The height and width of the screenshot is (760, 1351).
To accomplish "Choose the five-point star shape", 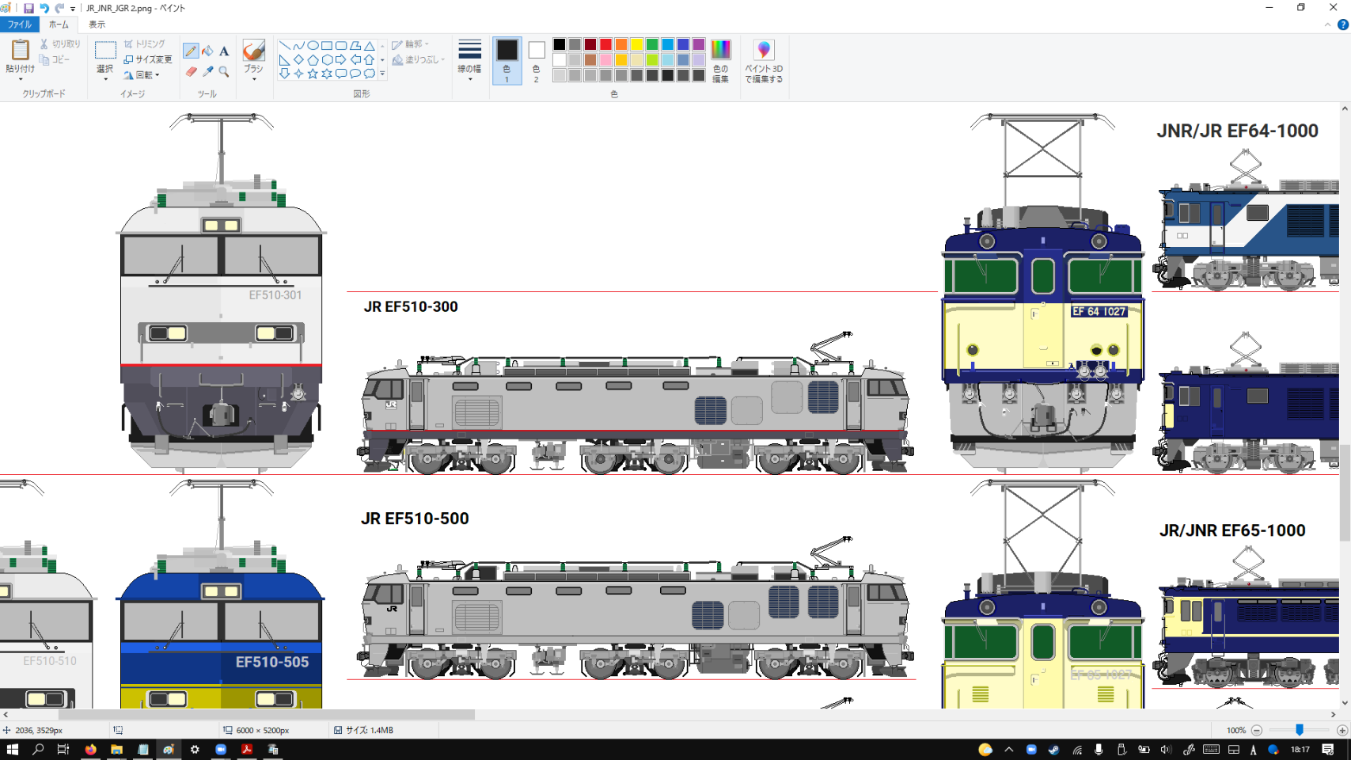I will [x=313, y=74].
